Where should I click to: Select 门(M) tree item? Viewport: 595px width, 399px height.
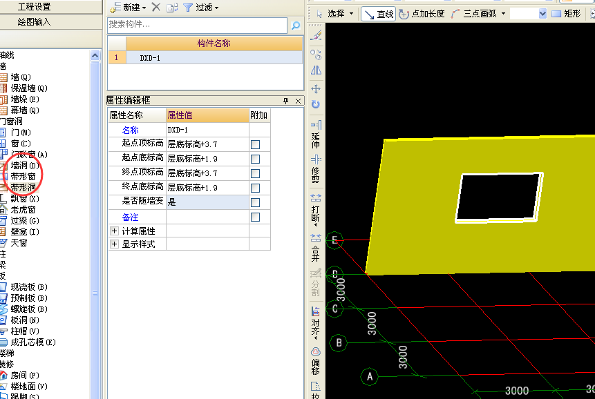point(21,133)
